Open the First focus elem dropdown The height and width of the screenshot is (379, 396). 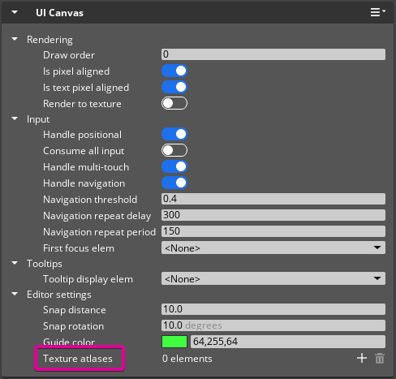click(x=273, y=248)
